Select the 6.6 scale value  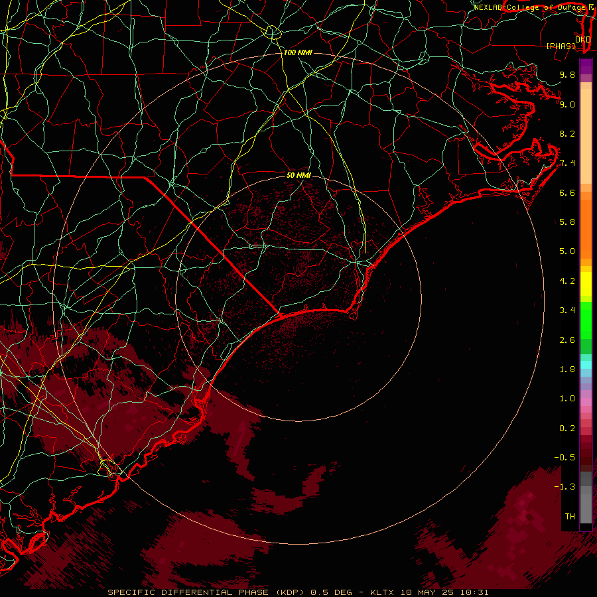coord(567,192)
